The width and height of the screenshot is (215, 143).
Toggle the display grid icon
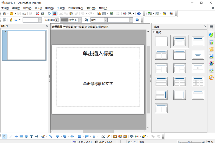[118, 13]
